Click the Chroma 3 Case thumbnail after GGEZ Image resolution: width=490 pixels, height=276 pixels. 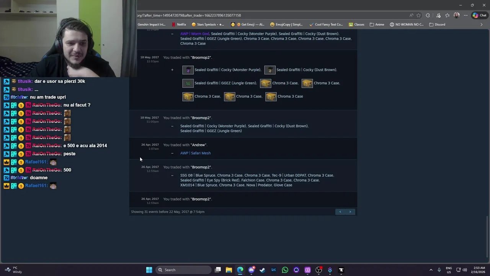265,83
